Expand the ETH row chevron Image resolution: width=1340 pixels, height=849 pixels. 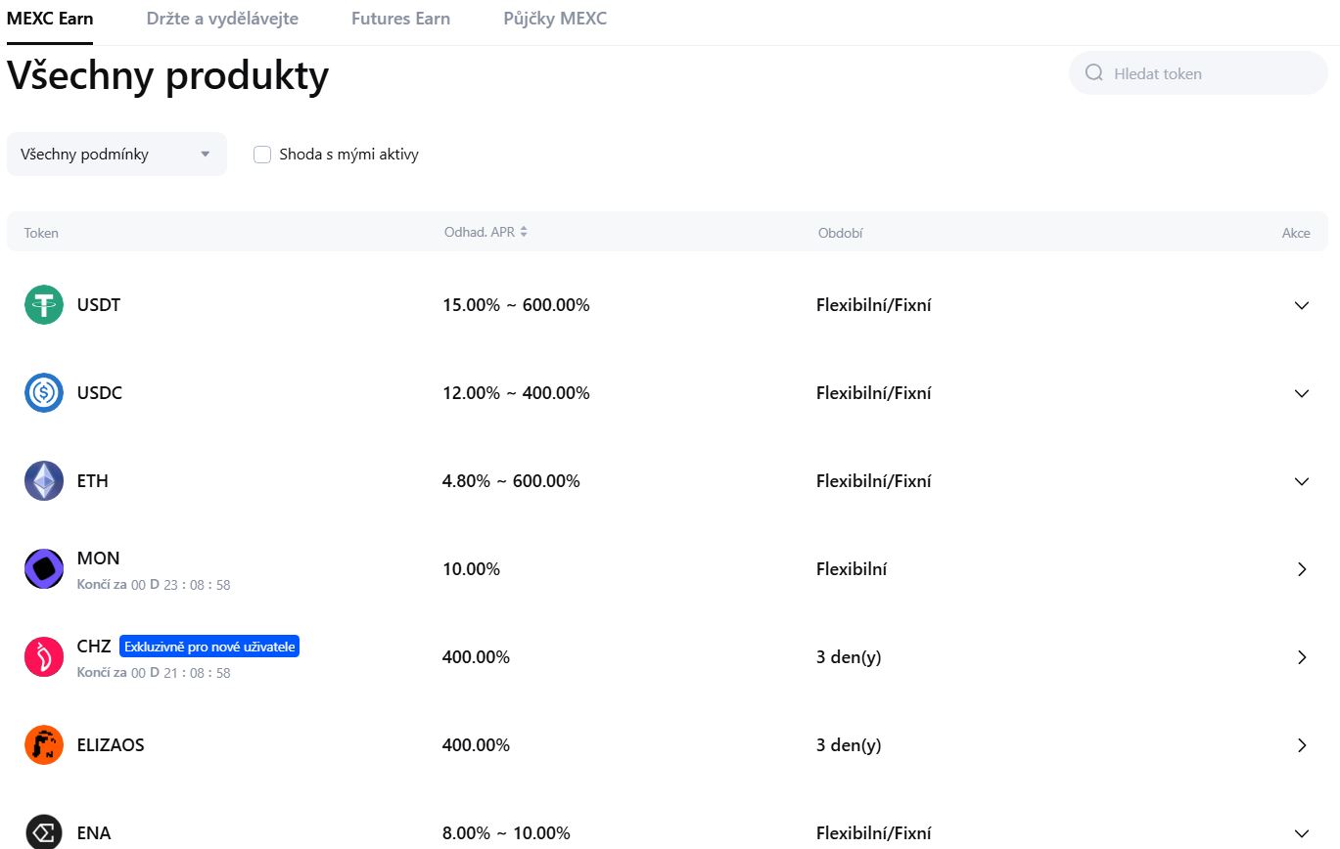pyautogui.click(x=1301, y=481)
